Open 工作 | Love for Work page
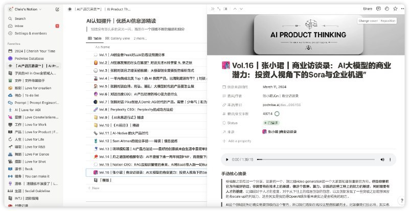 [31, 125]
